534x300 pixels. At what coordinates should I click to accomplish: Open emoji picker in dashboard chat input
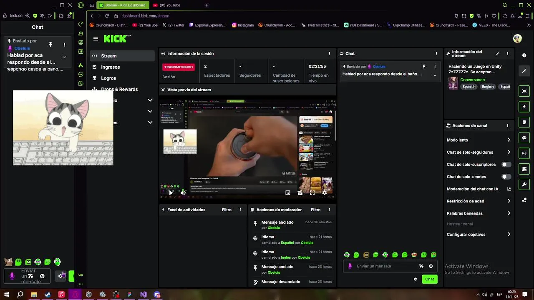coord(431,266)
